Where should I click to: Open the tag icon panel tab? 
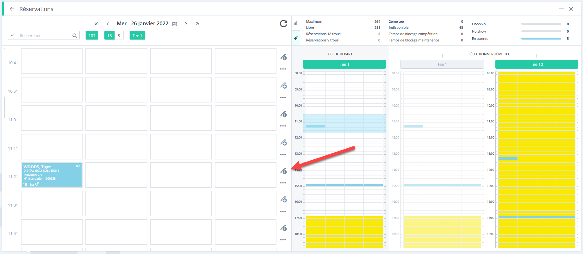[x=296, y=38]
